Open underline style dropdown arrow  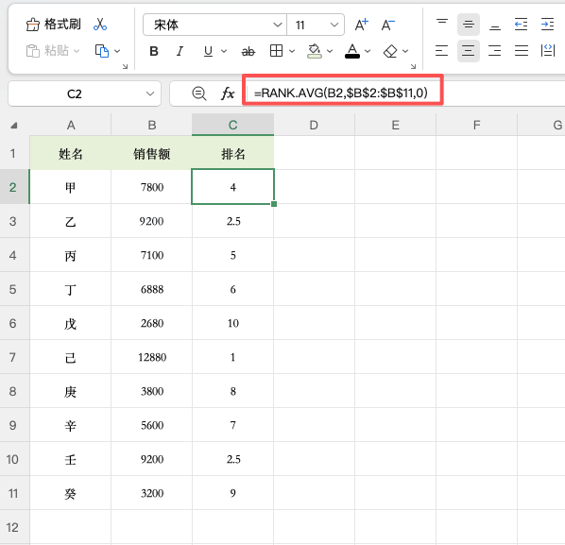click(224, 51)
